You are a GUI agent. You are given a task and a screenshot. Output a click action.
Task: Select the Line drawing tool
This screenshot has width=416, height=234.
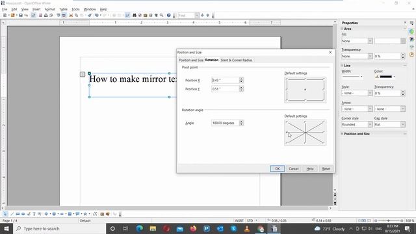12,214
